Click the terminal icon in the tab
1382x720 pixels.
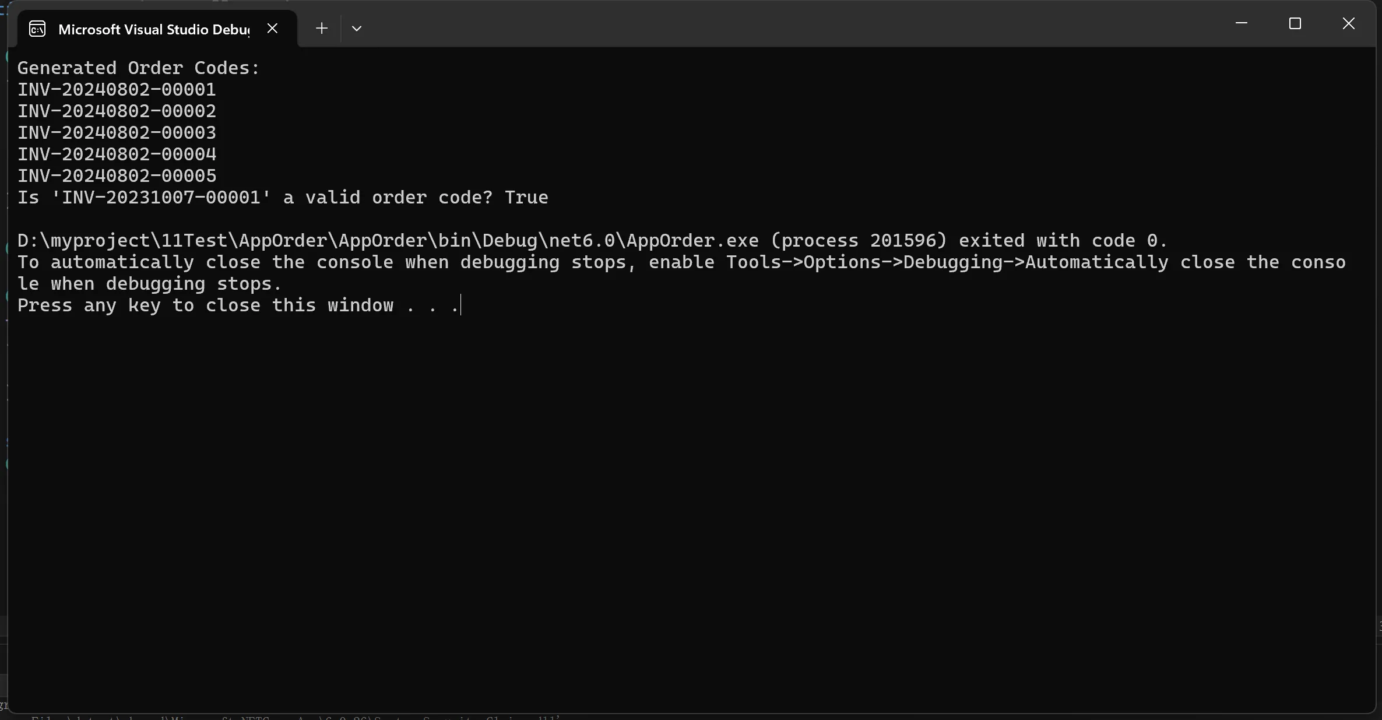click(x=37, y=29)
